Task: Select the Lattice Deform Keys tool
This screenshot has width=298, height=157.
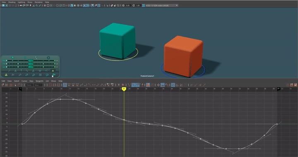Action: point(11,85)
